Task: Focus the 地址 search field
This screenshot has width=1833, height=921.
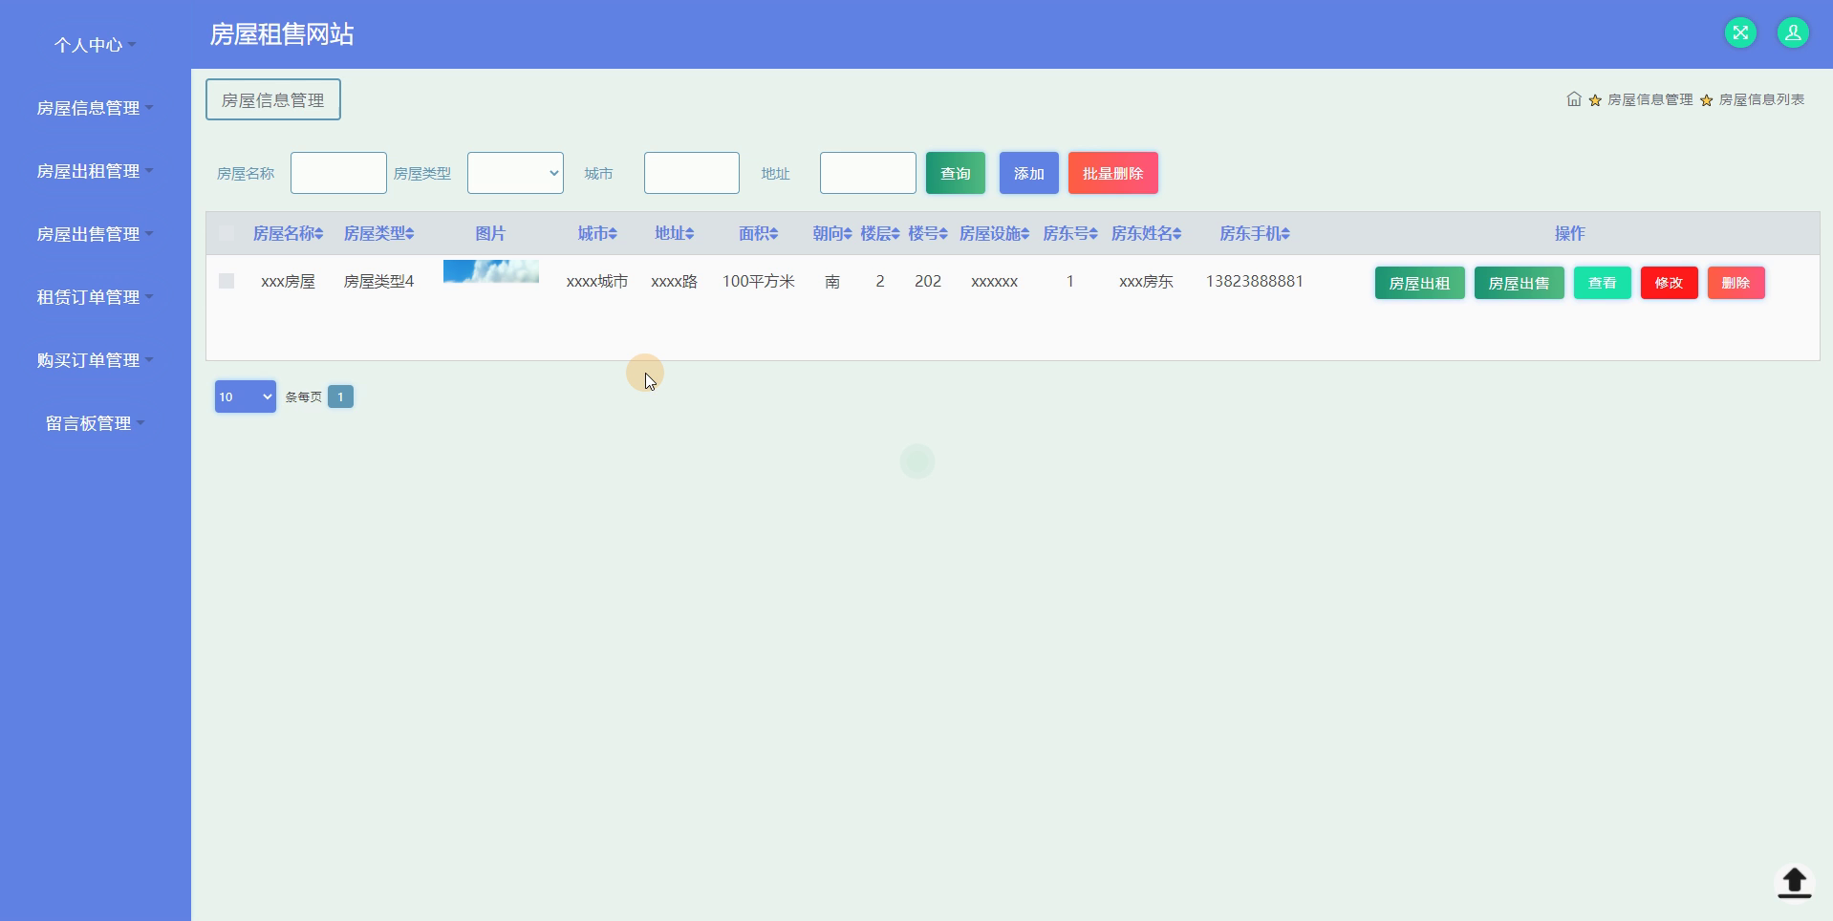Action: click(868, 173)
